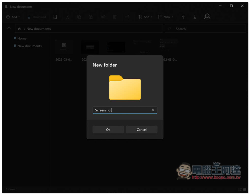Viewport: 250px width, 195px height.
Task: Switch to list view icon in status bar
Action: [240, 190]
